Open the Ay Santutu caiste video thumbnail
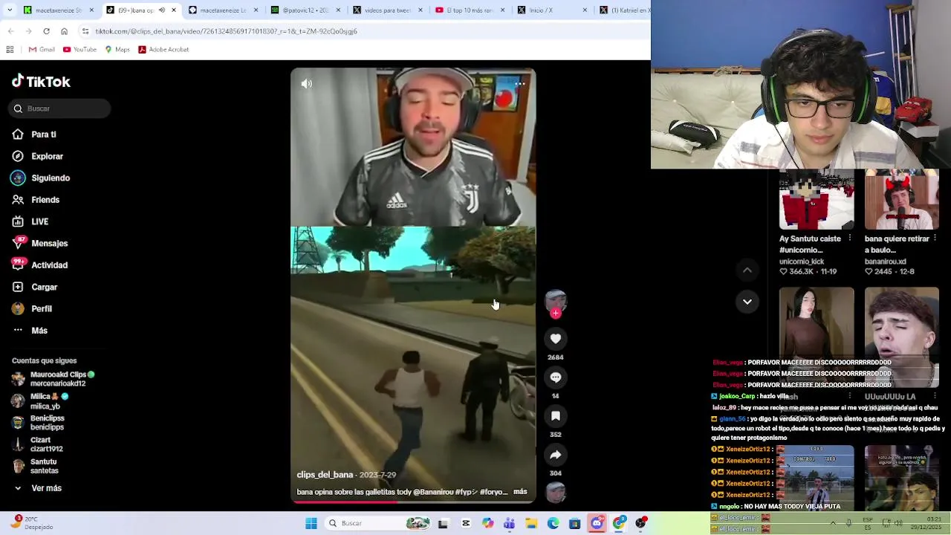The width and height of the screenshot is (951, 535). click(817, 200)
